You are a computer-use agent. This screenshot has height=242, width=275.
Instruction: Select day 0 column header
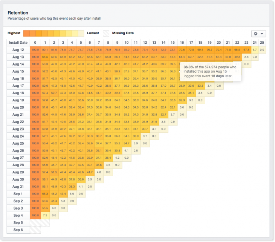[x=35, y=43]
